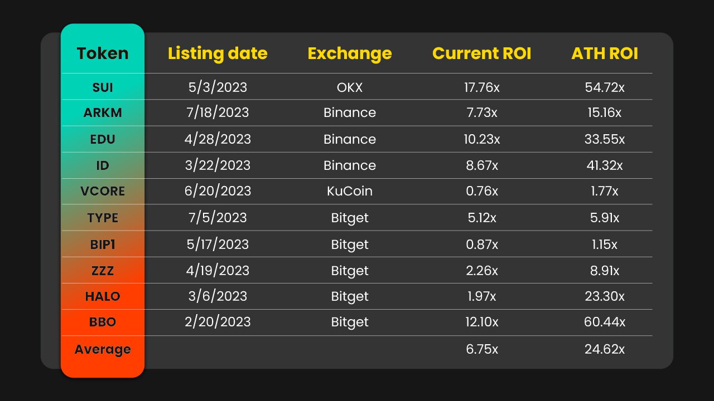Click the EDU token name

(103, 139)
